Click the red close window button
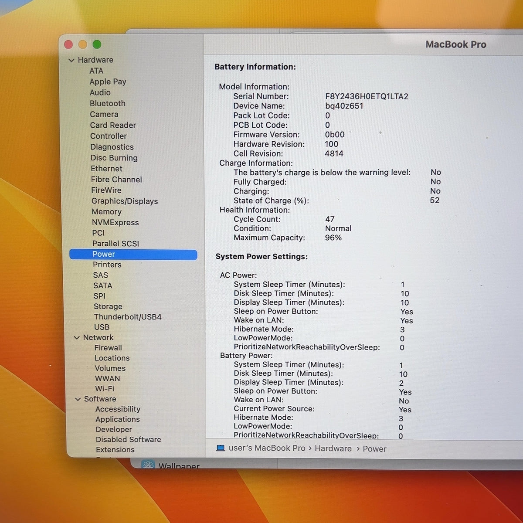Viewport: 523px width, 523px height. tap(68, 44)
